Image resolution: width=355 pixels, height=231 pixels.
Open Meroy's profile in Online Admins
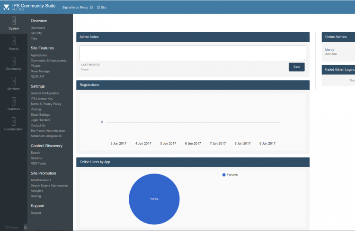(x=330, y=49)
